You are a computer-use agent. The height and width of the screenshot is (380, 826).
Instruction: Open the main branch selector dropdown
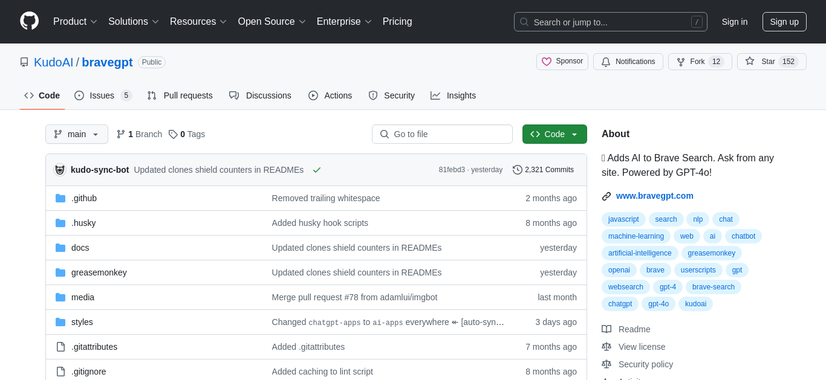point(77,134)
